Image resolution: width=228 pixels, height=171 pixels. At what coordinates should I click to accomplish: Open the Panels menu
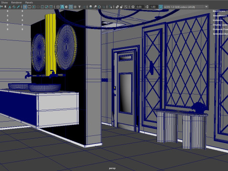[29, 2]
